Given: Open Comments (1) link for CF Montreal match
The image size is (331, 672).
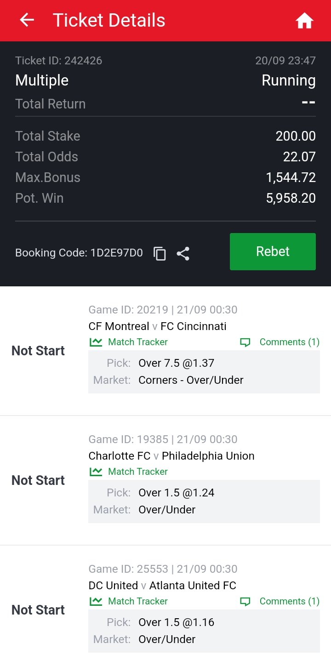Looking at the screenshot, I should 289,342.
